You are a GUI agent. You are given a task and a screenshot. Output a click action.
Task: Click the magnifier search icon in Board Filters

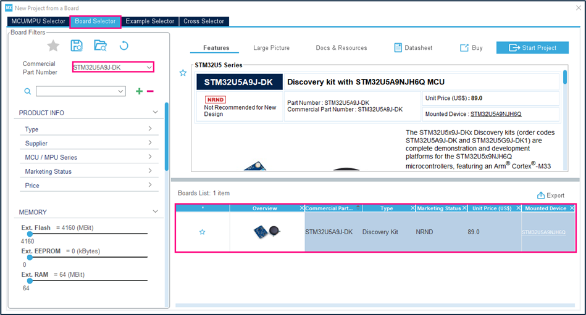click(x=28, y=91)
